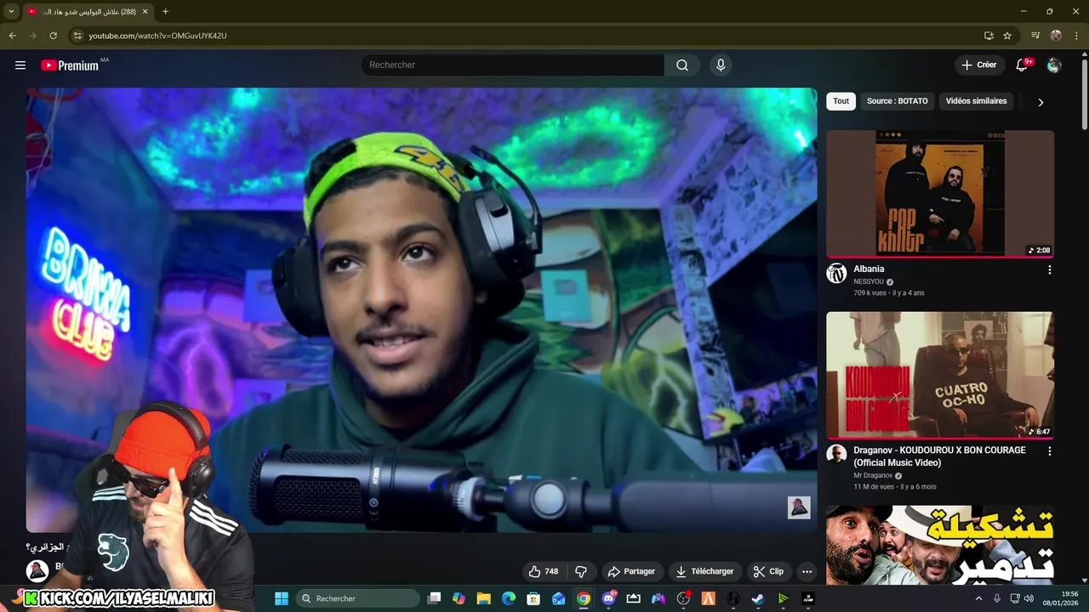Start voice search with the microphone

point(721,65)
